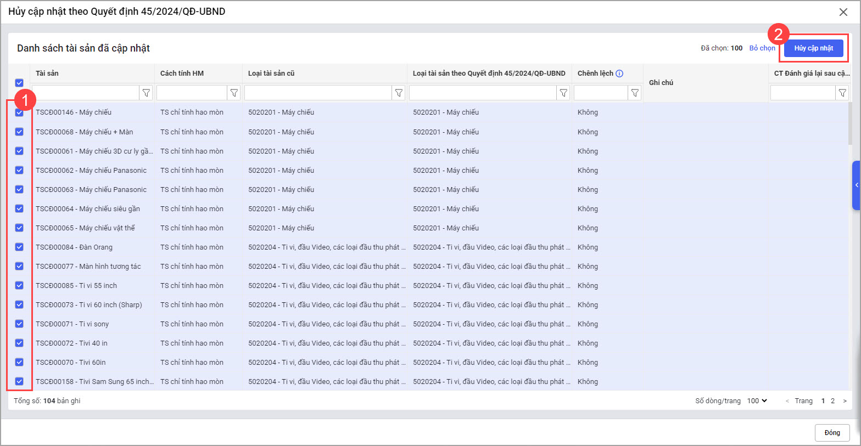This screenshot has height=446, width=861.
Task: Click the Chênh lệch column filter icon
Action: point(635,93)
